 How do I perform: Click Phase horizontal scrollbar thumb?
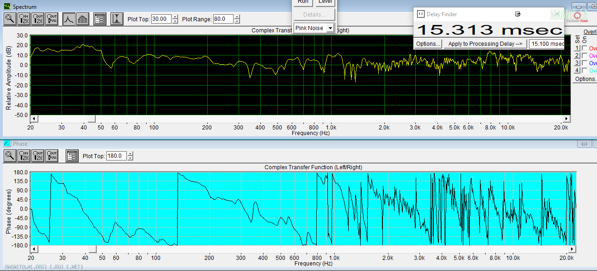[x=92, y=250]
